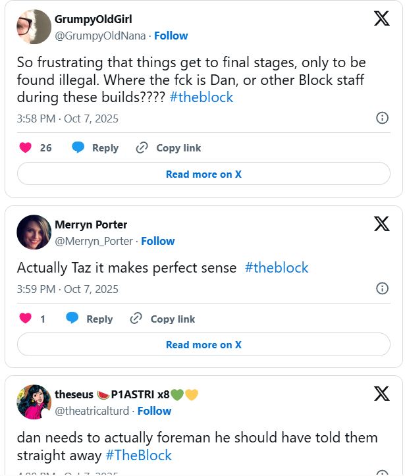Screen dimensions: 405x476
Task: Copy link to Merryn Porter's tweet
Action: pos(163,319)
